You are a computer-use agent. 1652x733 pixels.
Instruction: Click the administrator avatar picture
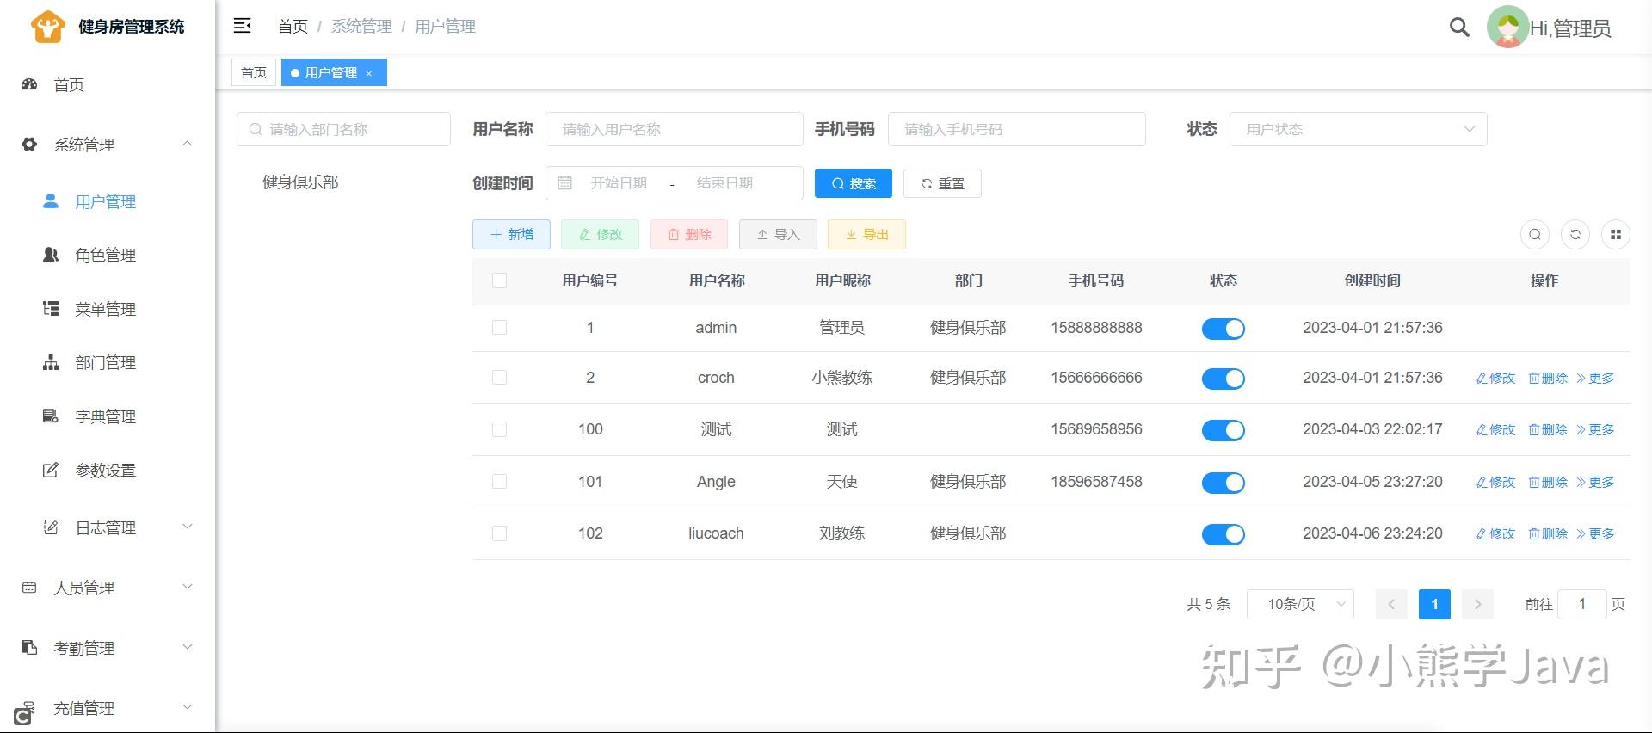coord(1507,28)
